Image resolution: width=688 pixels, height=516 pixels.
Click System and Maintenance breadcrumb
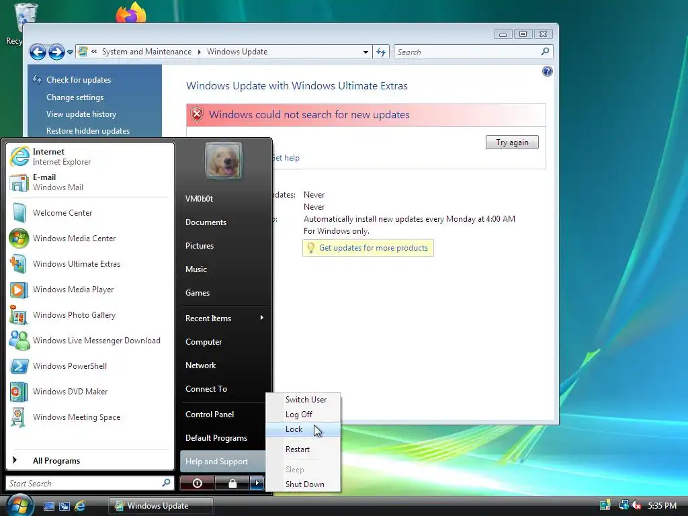pos(146,52)
